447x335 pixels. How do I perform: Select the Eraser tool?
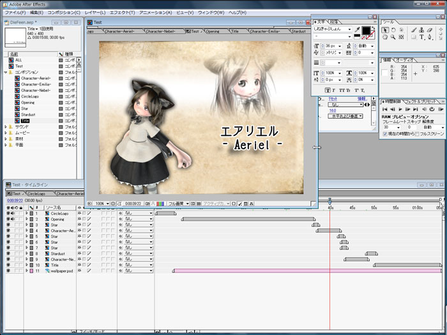point(430,30)
